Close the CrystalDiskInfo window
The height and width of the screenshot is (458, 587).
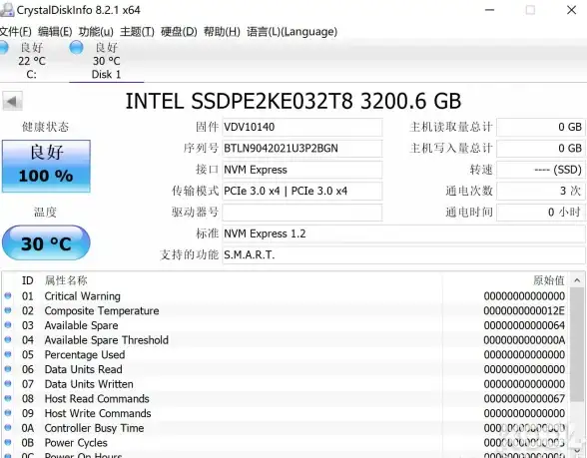(x=572, y=10)
